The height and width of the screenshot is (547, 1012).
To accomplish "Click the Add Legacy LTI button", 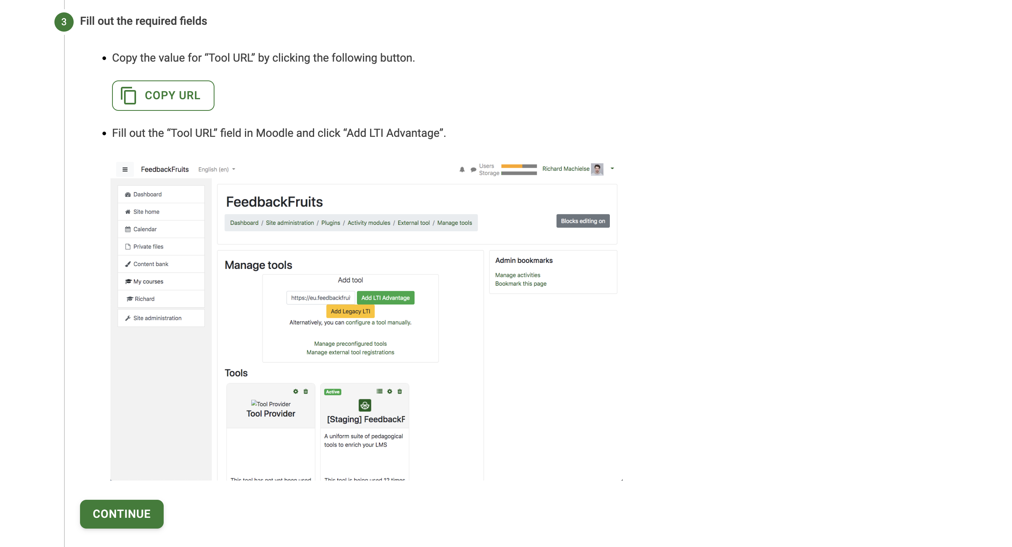I will [x=350, y=311].
